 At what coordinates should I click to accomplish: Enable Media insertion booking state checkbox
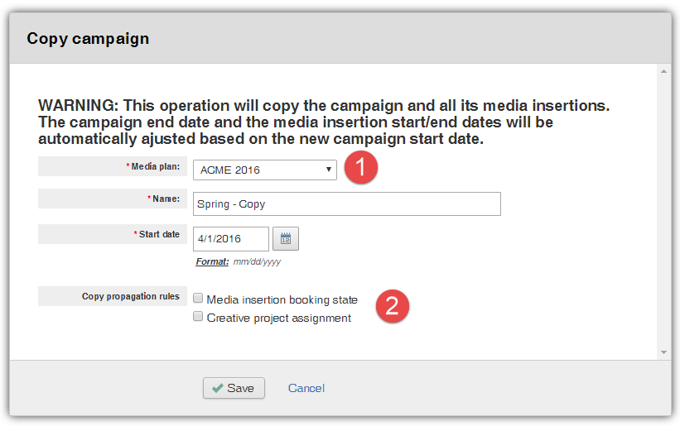(198, 299)
